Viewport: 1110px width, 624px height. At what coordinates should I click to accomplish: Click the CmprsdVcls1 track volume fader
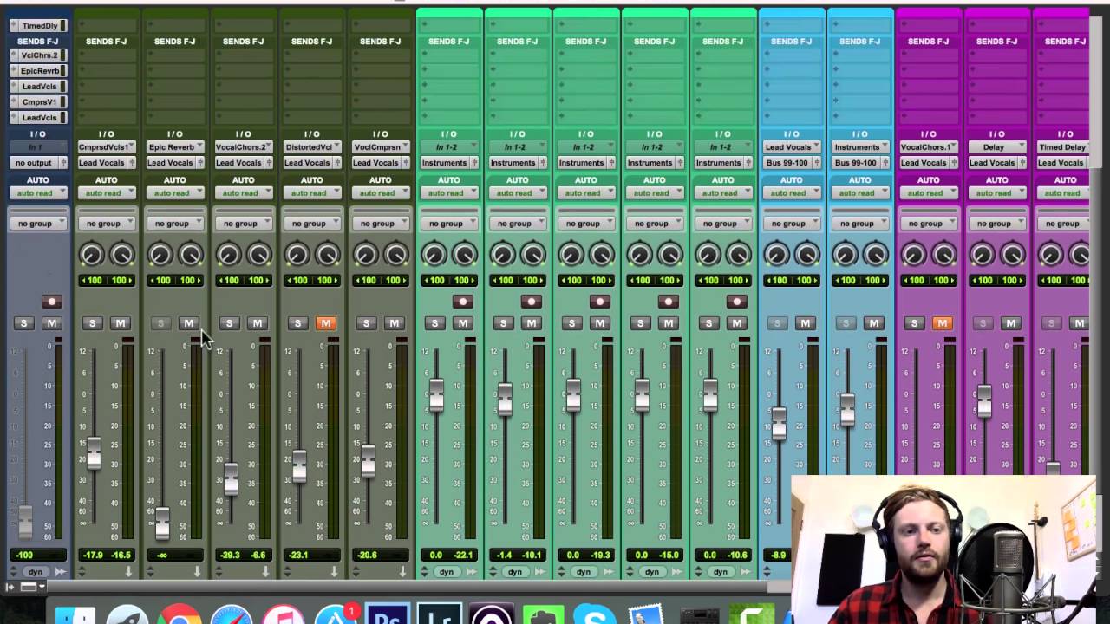(x=94, y=452)
